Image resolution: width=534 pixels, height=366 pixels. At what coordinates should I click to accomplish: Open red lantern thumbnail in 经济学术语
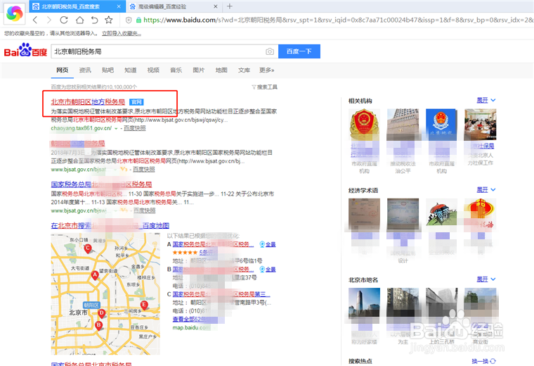480,214
